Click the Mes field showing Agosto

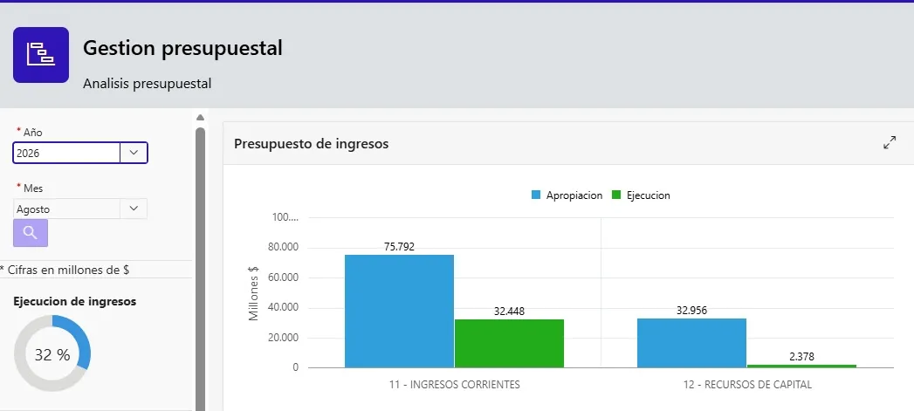(66, 209)
